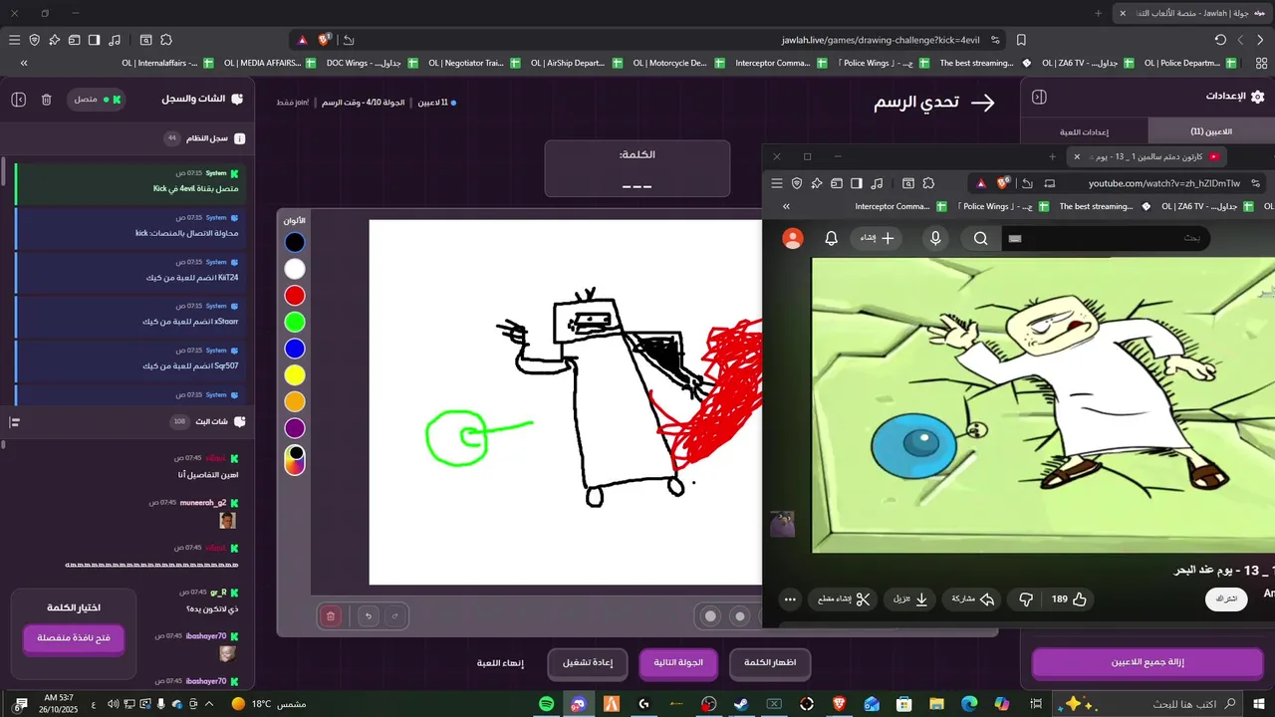Open chat filter icon beside شات البث
The width and height of the screenshot is (1275, 717).
tap(15, 422)
